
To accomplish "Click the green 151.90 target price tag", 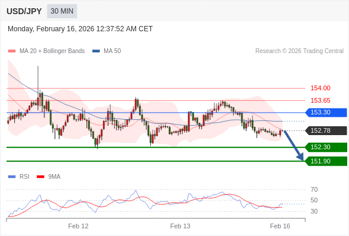I will 326,161.
